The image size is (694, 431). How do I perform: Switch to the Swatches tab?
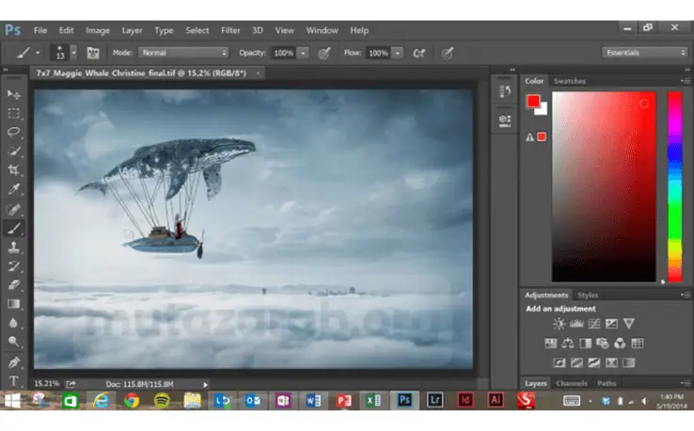point(570,81)
